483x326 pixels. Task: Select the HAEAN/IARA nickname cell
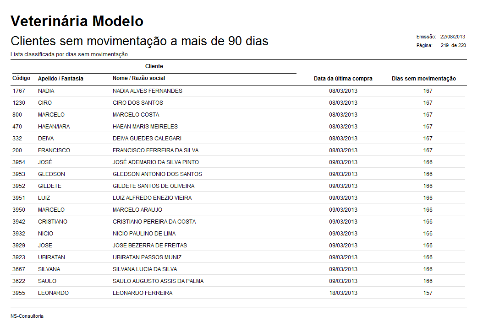point(54,127)
